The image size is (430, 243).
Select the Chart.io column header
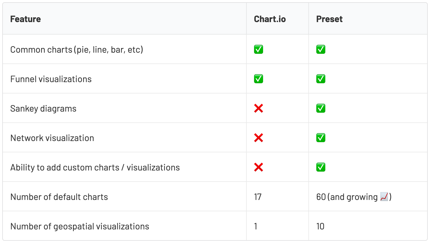coord(269,19)
